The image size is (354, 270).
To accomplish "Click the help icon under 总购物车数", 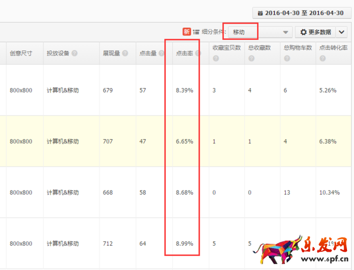I will coord(287,58).
